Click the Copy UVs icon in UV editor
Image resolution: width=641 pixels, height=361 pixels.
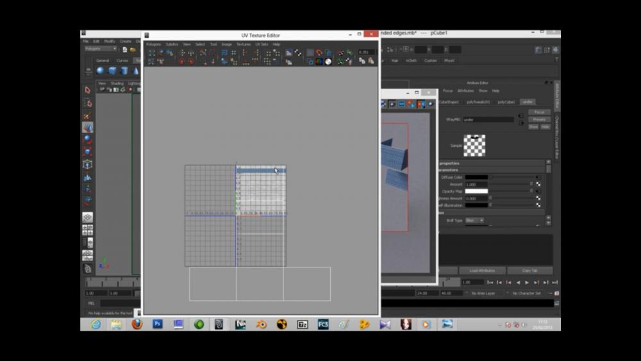[362, 62]
